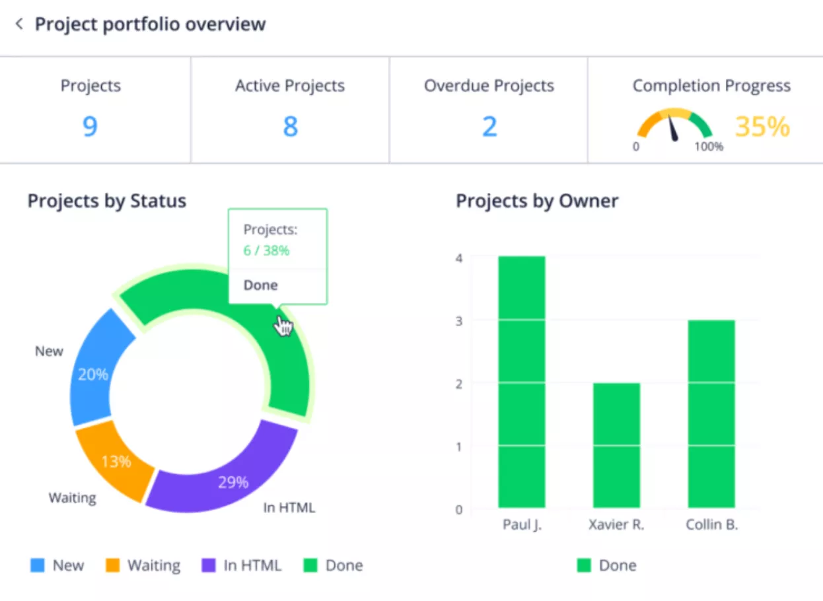The image size is (823, 601).
Task: Toggle the purple In HTML legend square
Action: click(209, 565)
